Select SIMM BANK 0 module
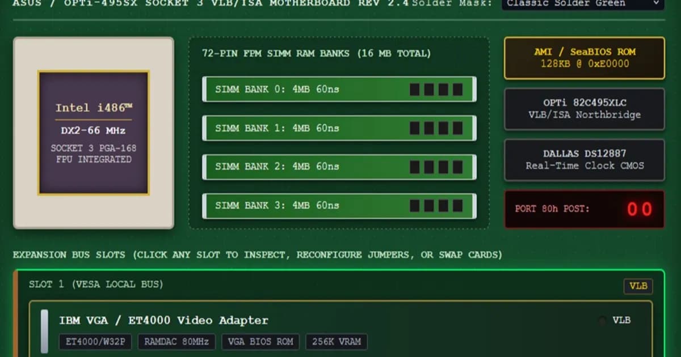 tap(339, 90)
